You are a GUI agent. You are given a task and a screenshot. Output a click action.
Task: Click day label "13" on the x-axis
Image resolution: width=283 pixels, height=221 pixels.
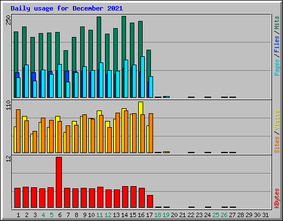pos(116,215)
